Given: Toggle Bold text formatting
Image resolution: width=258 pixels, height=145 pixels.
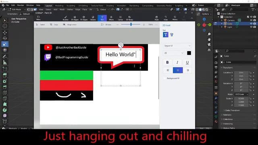Looking at the screenshot, I should click(167, 62).
